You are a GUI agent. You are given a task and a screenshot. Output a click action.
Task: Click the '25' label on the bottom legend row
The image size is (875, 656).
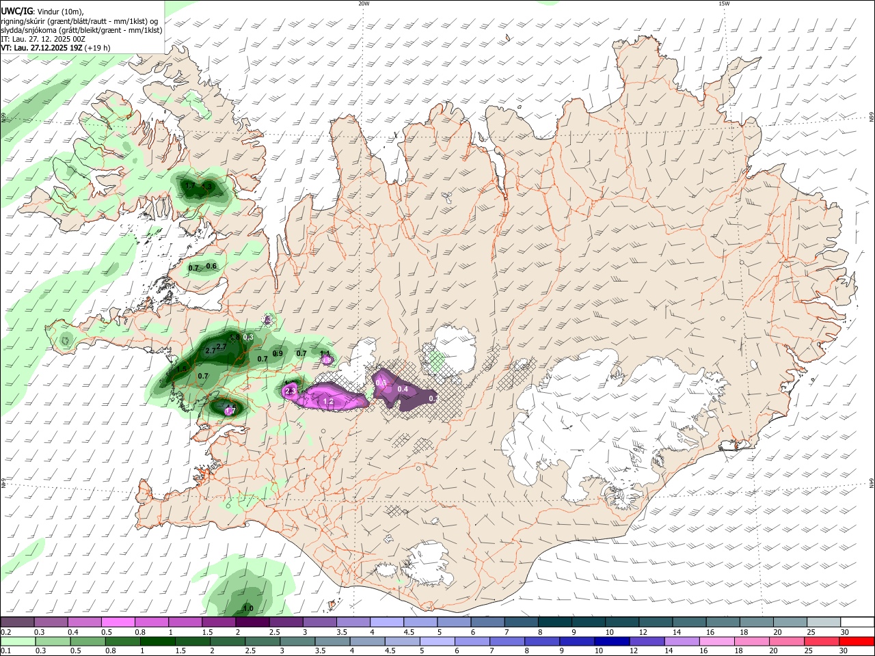pos(807,651)
